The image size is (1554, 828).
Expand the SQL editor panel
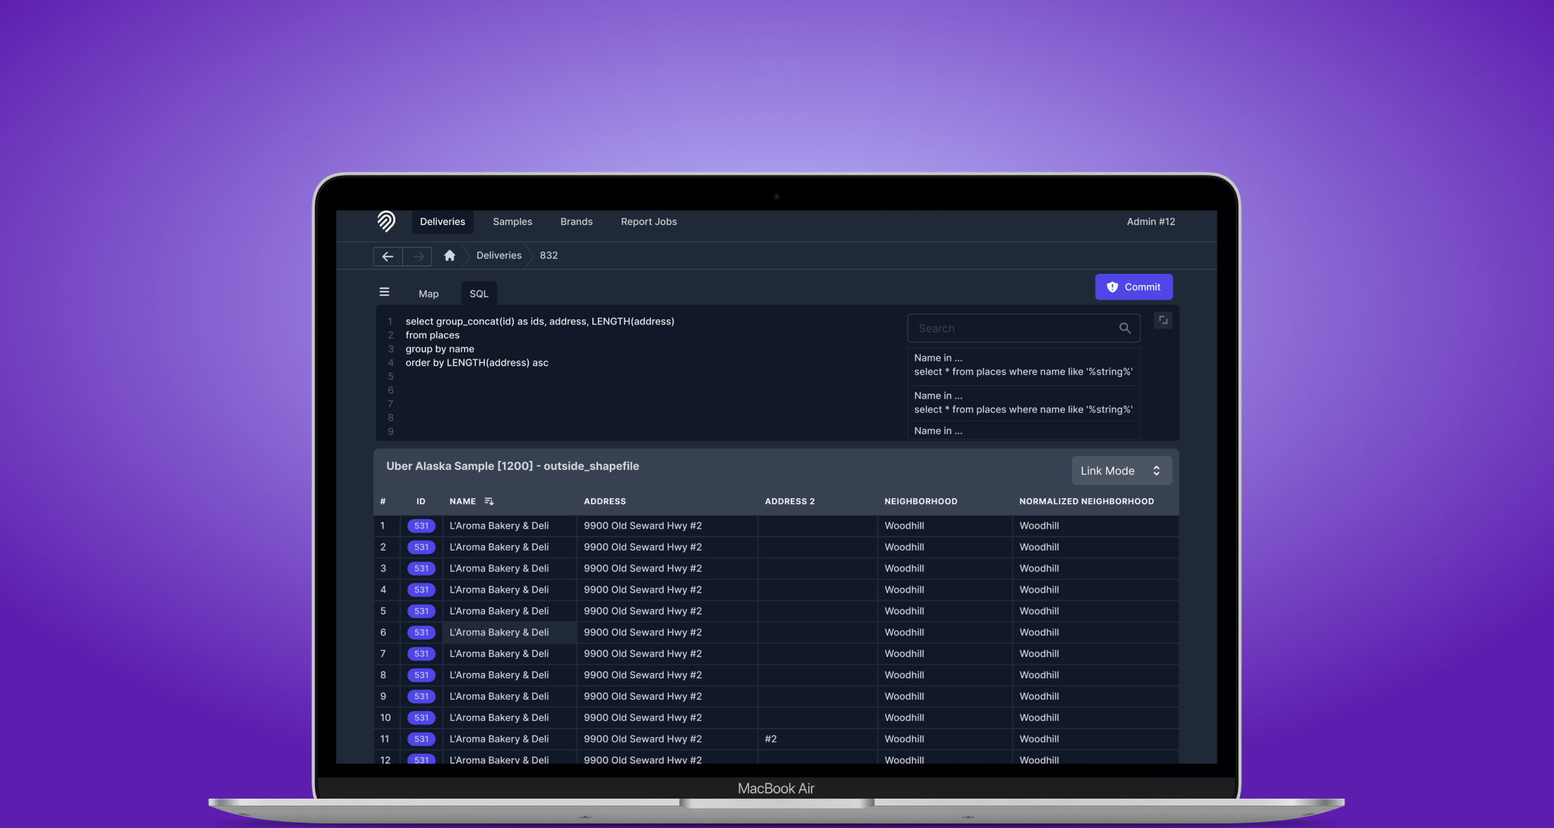click(x=1163, y=320)
